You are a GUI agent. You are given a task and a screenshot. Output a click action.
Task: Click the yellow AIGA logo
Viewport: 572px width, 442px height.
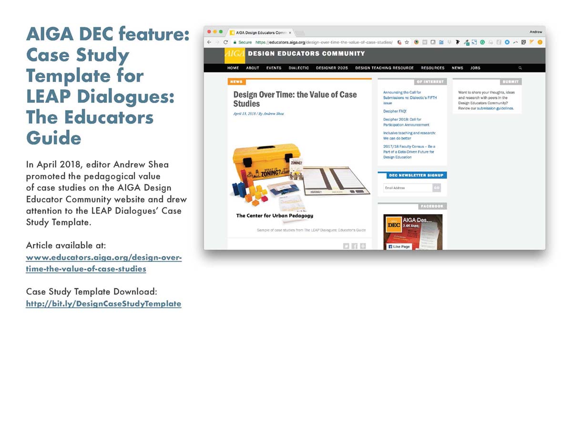click(235, 55)
